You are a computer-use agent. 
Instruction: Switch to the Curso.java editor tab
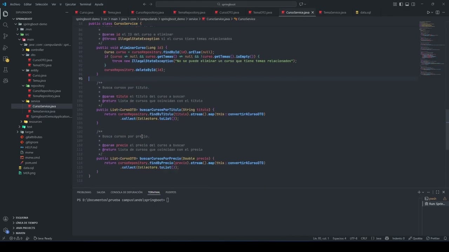pos(87,12)
